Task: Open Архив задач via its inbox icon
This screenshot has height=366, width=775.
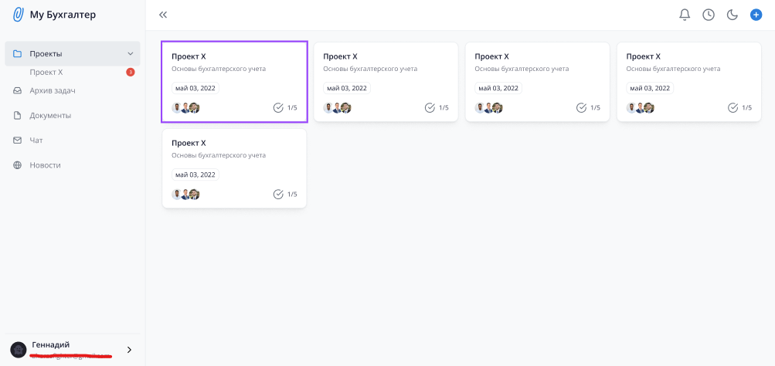Action: click(17, 91)
